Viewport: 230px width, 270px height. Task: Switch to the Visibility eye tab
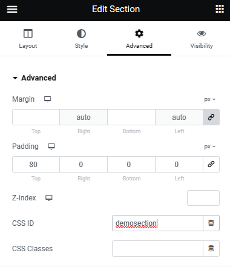tap(202, 39)
